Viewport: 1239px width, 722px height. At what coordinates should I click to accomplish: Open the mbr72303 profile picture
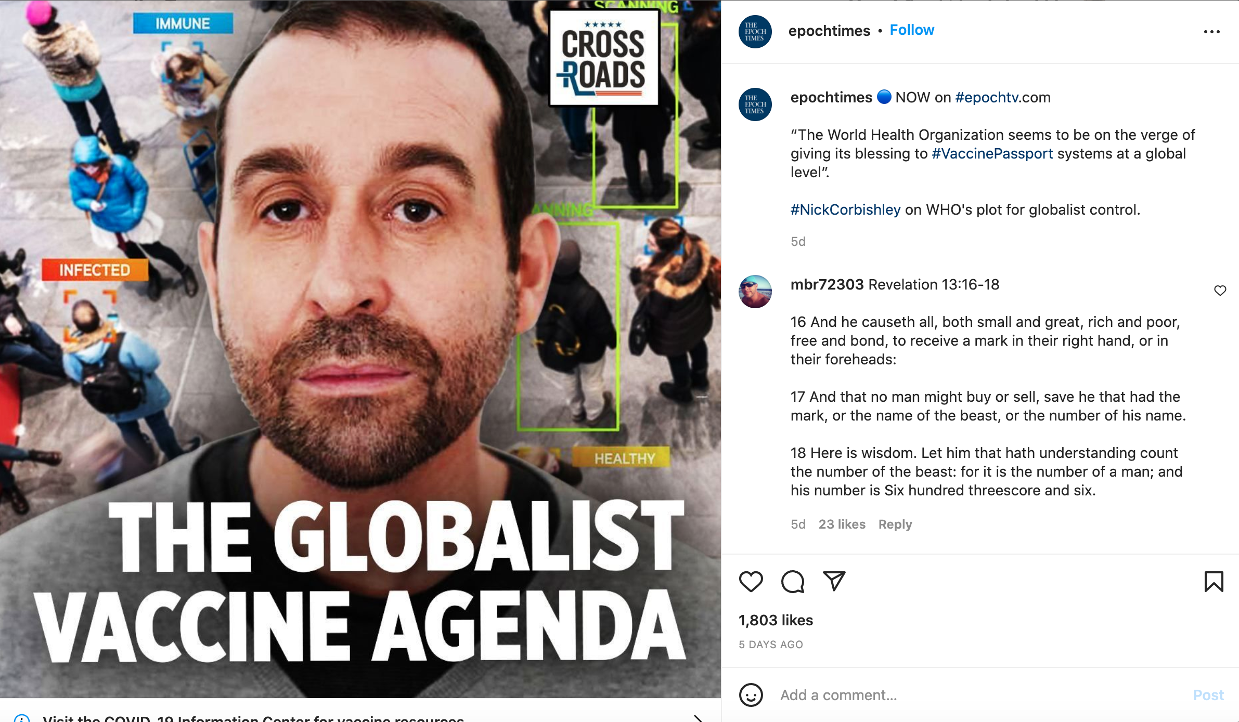coord(755,292)
